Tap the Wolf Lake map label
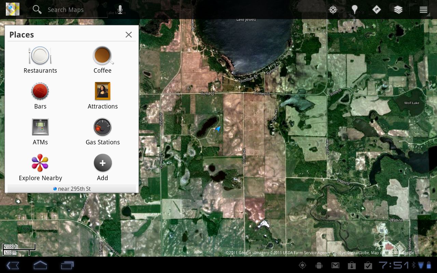Viewport: 437px width, 273px height. click(x=411, y=103)
